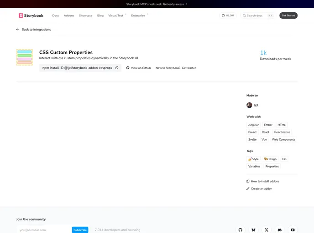Open the footer GitHub icon
314x233 pixels.
241,230
